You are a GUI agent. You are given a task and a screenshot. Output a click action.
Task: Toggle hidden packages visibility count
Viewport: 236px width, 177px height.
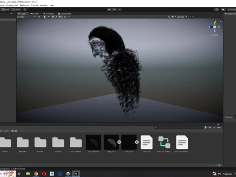point(220,127)
